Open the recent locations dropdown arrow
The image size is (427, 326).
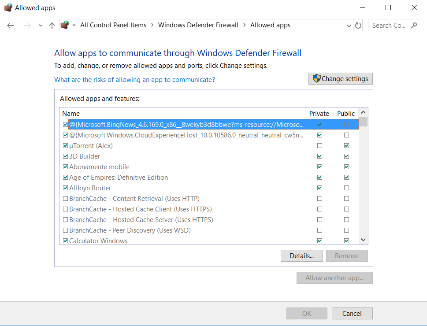pos(41,26)
